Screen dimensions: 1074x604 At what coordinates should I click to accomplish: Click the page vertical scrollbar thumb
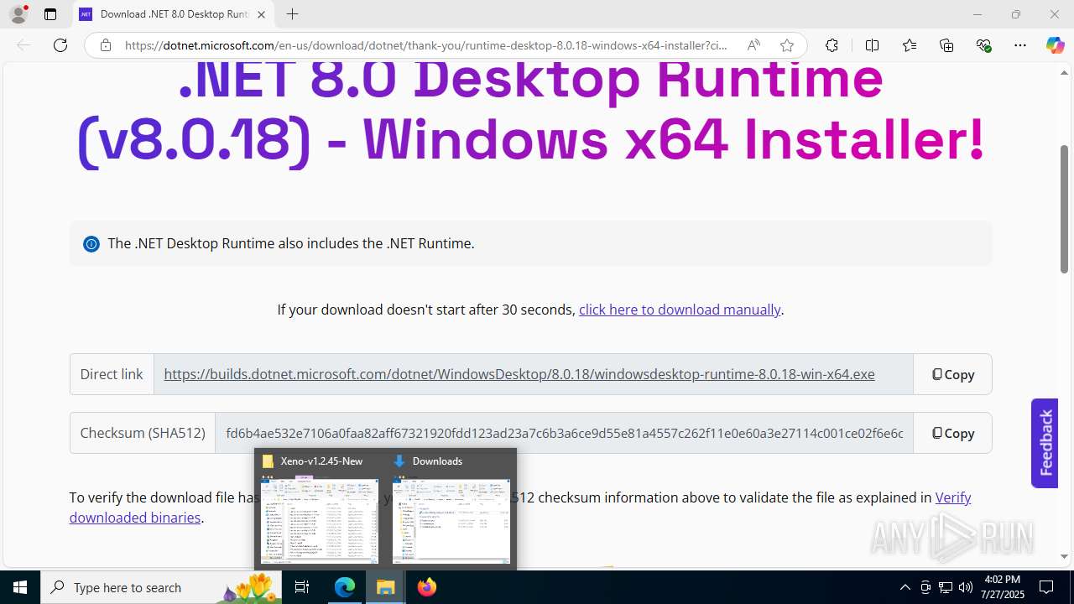1064,209
